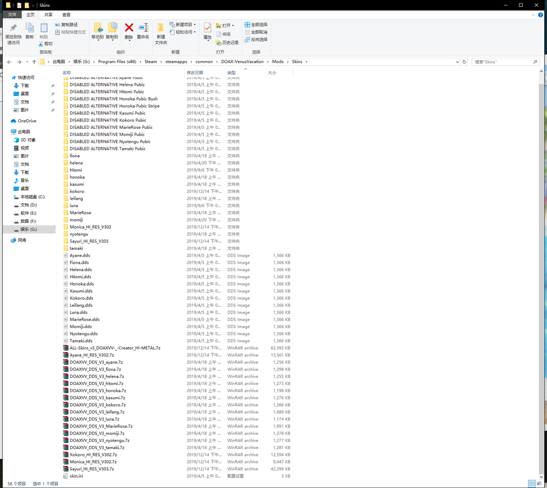Click the Paste icon in the ribbon
This screenshot has height=488, width=547.
tap(44, 28)
